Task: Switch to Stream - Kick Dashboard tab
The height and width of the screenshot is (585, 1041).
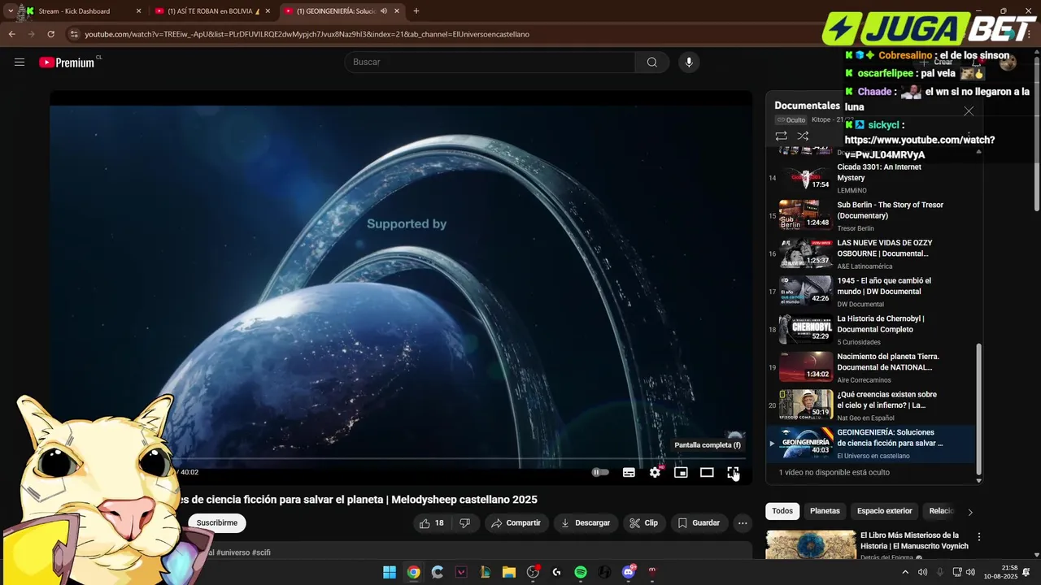Action: (x=84, y=11)
